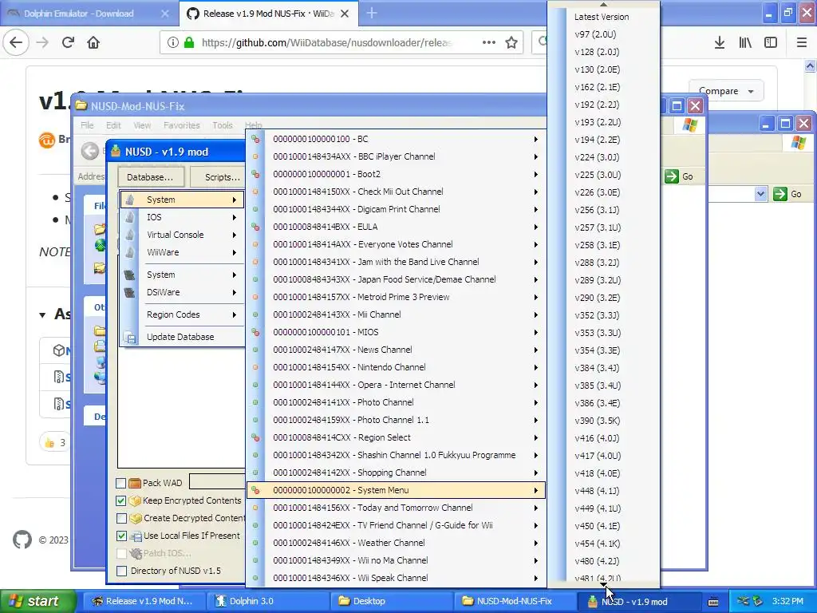
Task: Open the Firefox downloads arrow icon
Action: click(x=719, y=42)
